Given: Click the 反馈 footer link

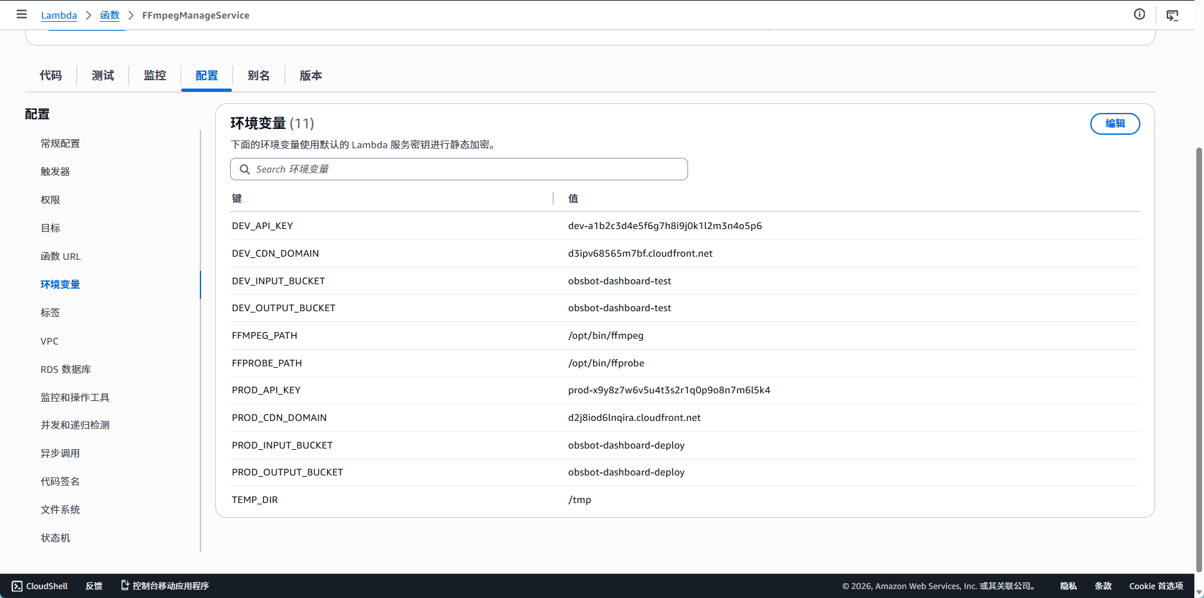Looking at the screenshot, I should coord(94,586).
